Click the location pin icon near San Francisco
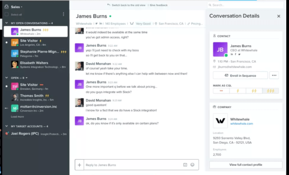 (214, 62)
